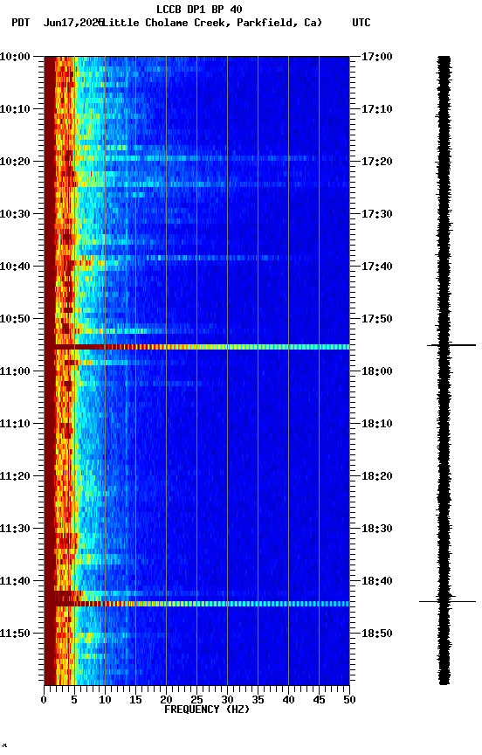Click the seismogram spike near 18:44 UTC
The width and height of the screenshot is (482, 755).
click(x=447, y=601)
